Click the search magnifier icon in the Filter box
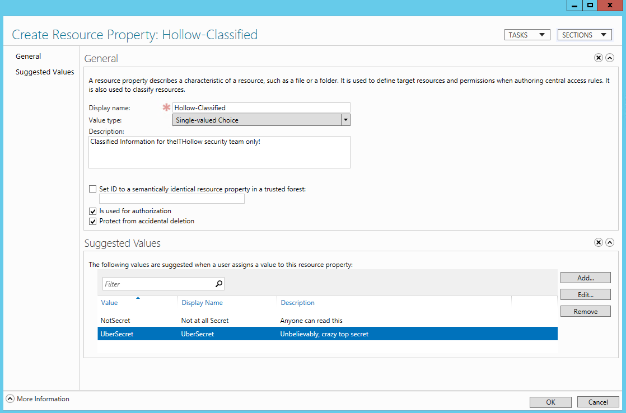Screen dimensions: 626x413 219,284
